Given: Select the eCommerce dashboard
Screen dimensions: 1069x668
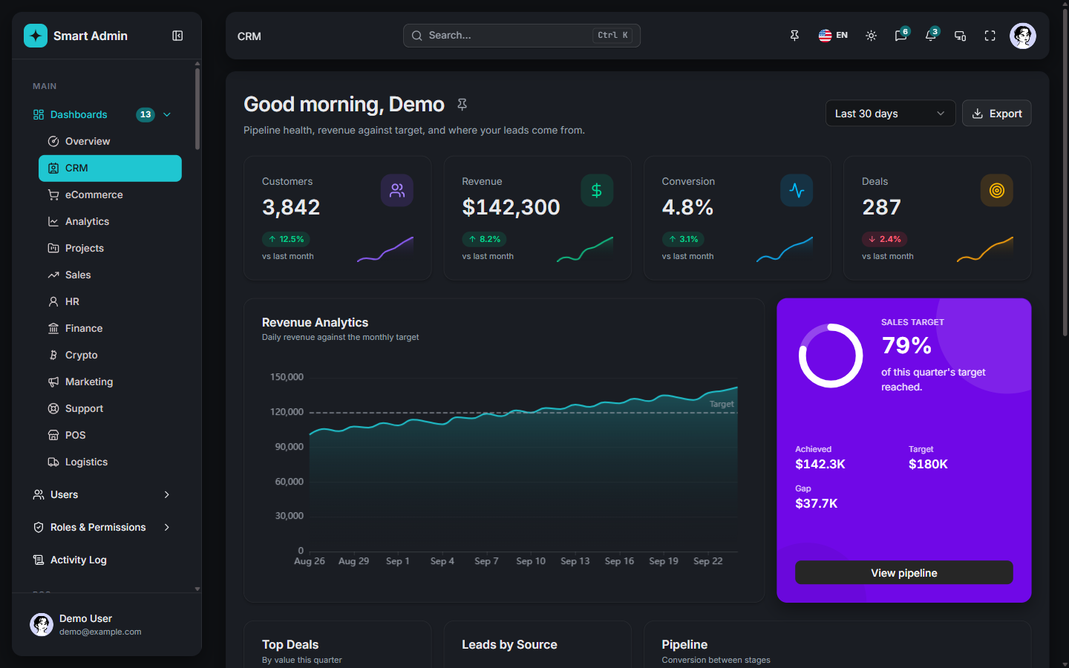Looking at the screenshot, I should pyautogui.click(x=110, y=194).
